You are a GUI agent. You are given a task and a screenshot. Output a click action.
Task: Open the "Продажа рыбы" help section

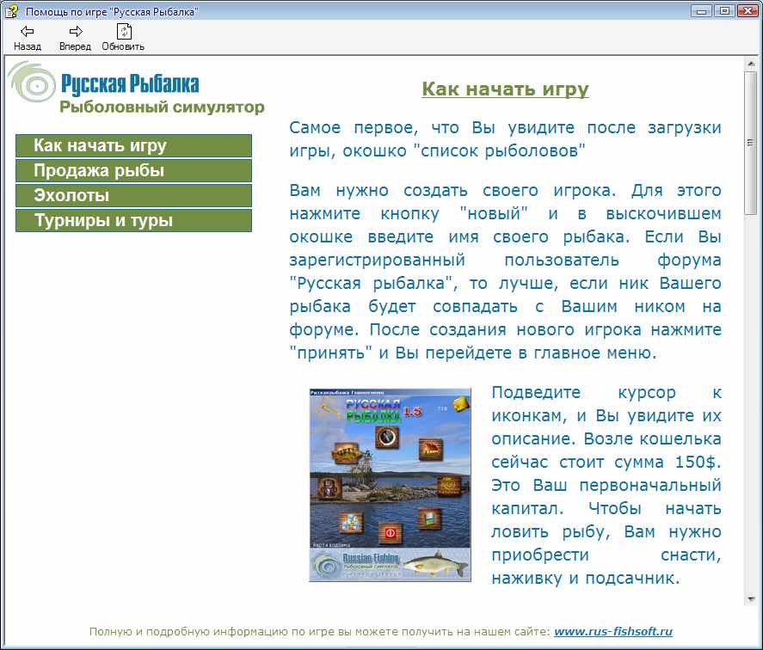(x=133, y=171)
